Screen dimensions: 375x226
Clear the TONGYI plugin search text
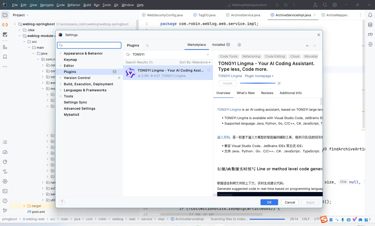208,54
